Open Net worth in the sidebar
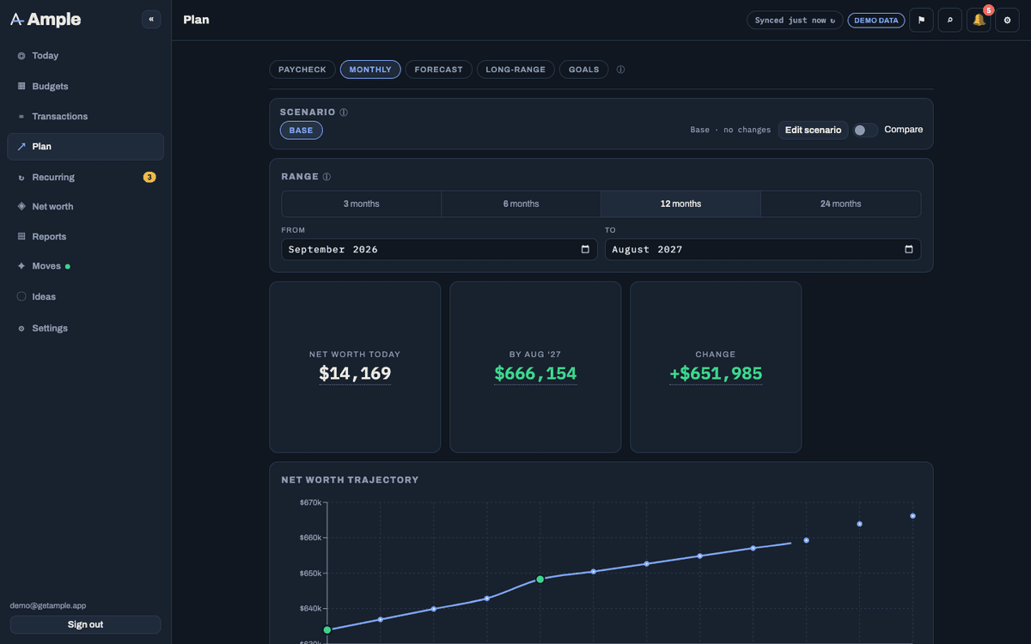This screenshot has height=644, width=1031. [85, 207]
